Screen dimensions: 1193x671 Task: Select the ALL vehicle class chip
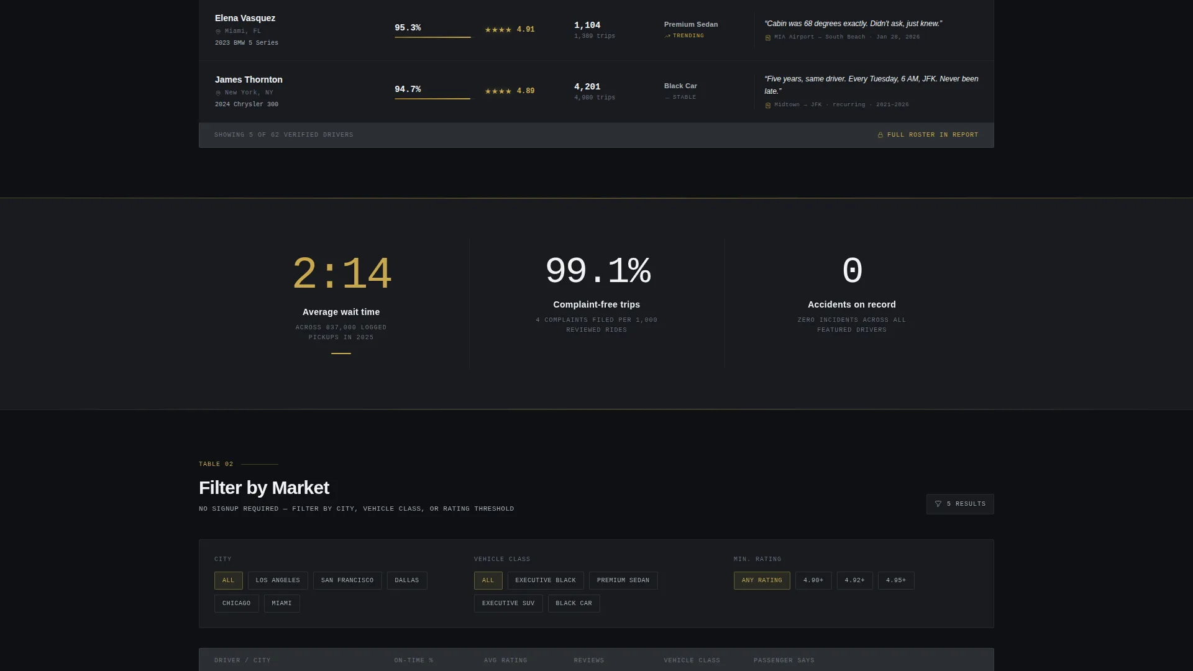488,581
